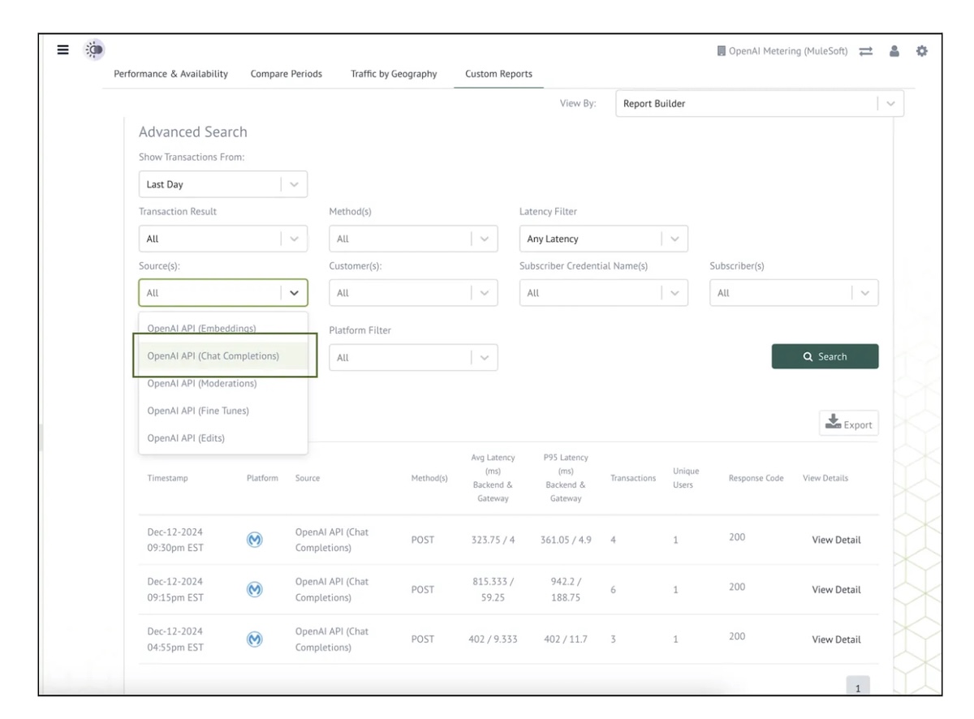Click the Dec-12-2024 09:15pm EST timestamp

pyautogui.click(x=175, y=590)
